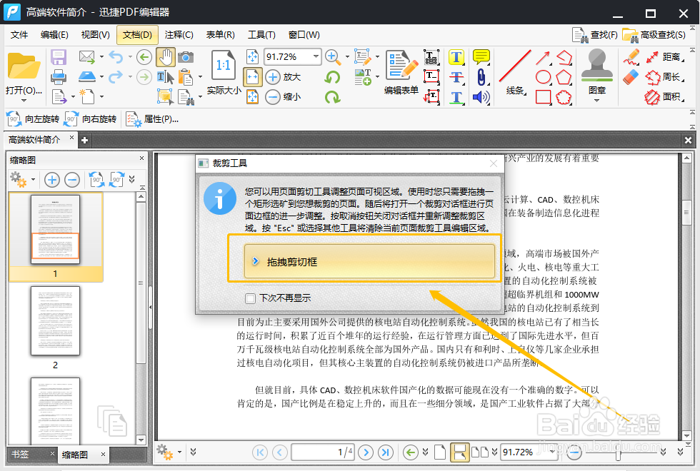Expand the 打开(O)... dropdown arrow
Viewport: 700px width, 471px height.
pyautogui.click(x=24, y=101)
